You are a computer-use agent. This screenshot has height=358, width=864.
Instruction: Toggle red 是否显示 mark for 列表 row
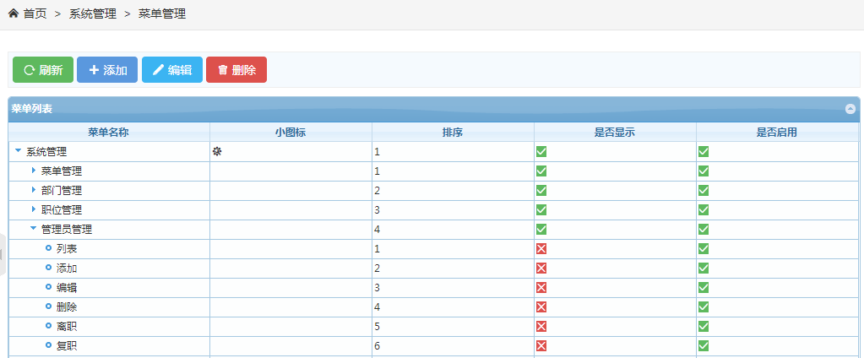coord(541,249)
